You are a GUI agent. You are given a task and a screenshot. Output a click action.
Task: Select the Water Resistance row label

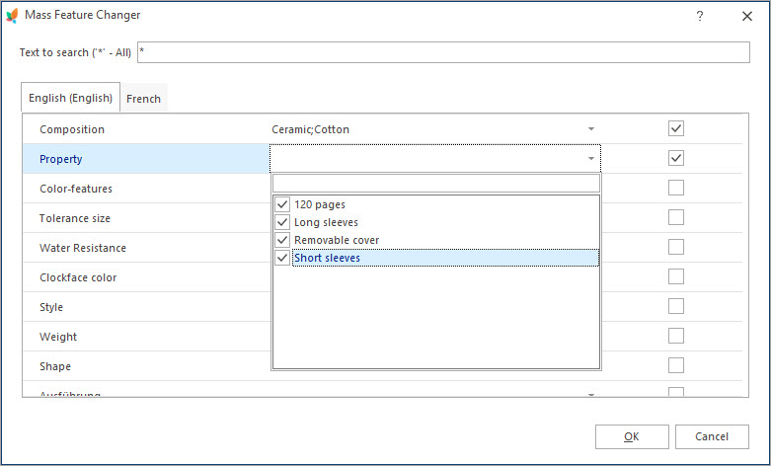83,248
